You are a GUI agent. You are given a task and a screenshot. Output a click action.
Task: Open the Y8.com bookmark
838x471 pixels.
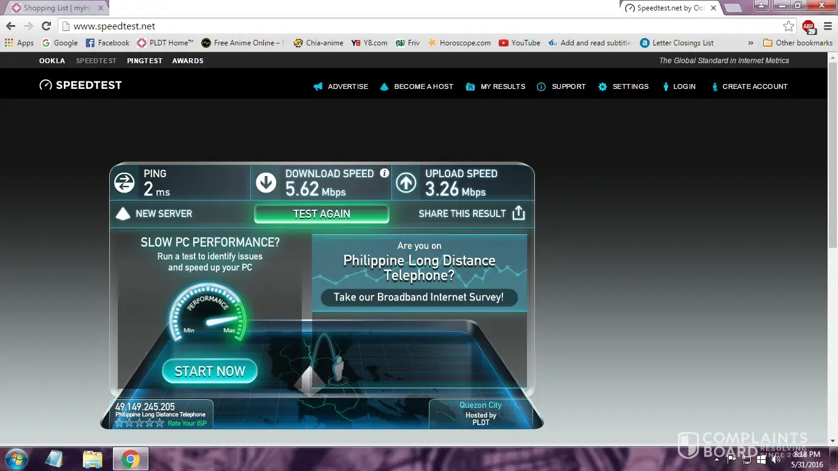tap(369, 43)
